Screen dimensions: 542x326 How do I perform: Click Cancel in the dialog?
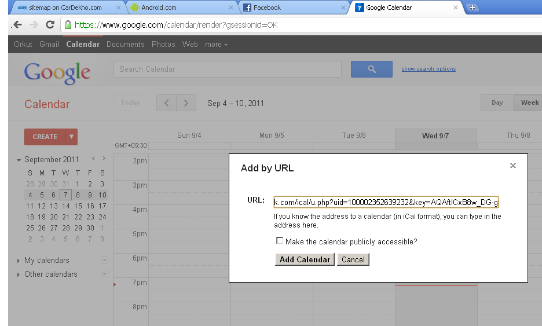point(353,259)
